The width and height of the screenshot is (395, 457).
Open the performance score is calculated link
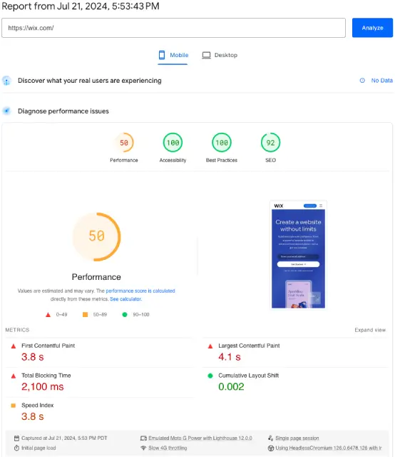(140, 291)
